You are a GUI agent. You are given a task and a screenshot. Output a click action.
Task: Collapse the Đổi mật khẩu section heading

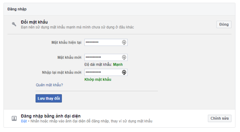click(34, 22)
